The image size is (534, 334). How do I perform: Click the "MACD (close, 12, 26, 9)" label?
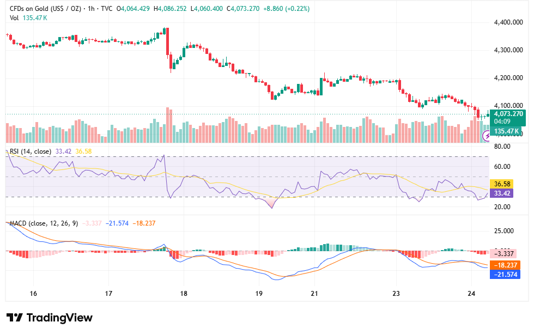pyautogui.click(x=44, y=223)
